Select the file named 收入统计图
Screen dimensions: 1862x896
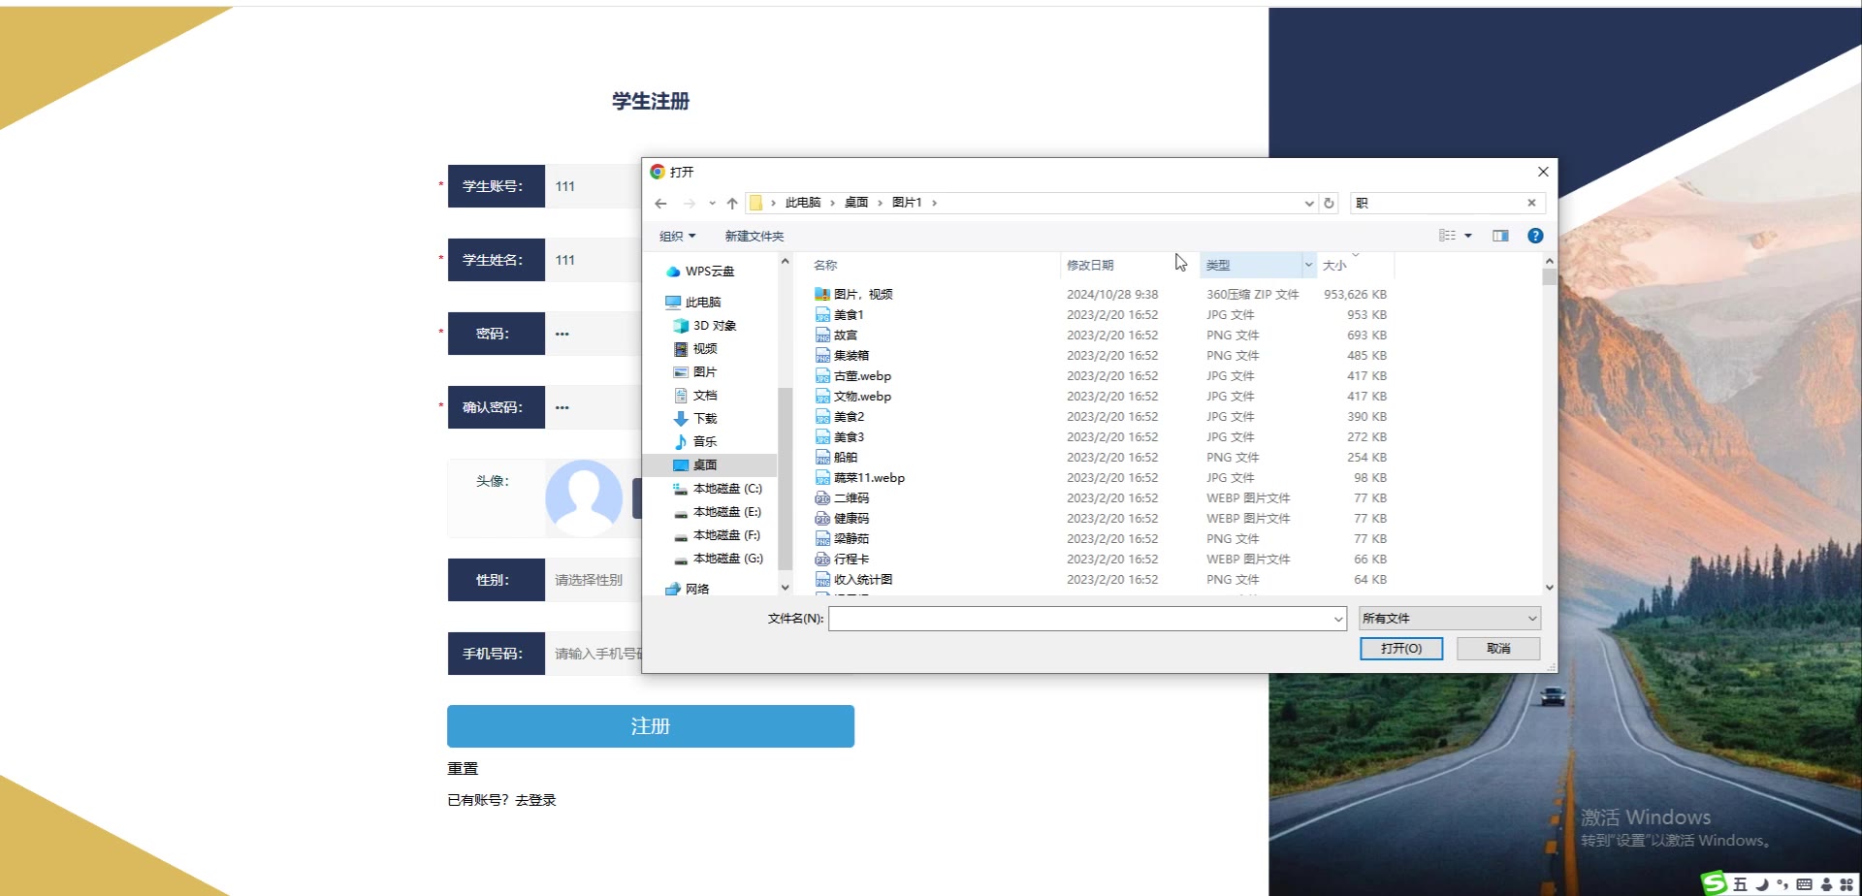(863, 580)
